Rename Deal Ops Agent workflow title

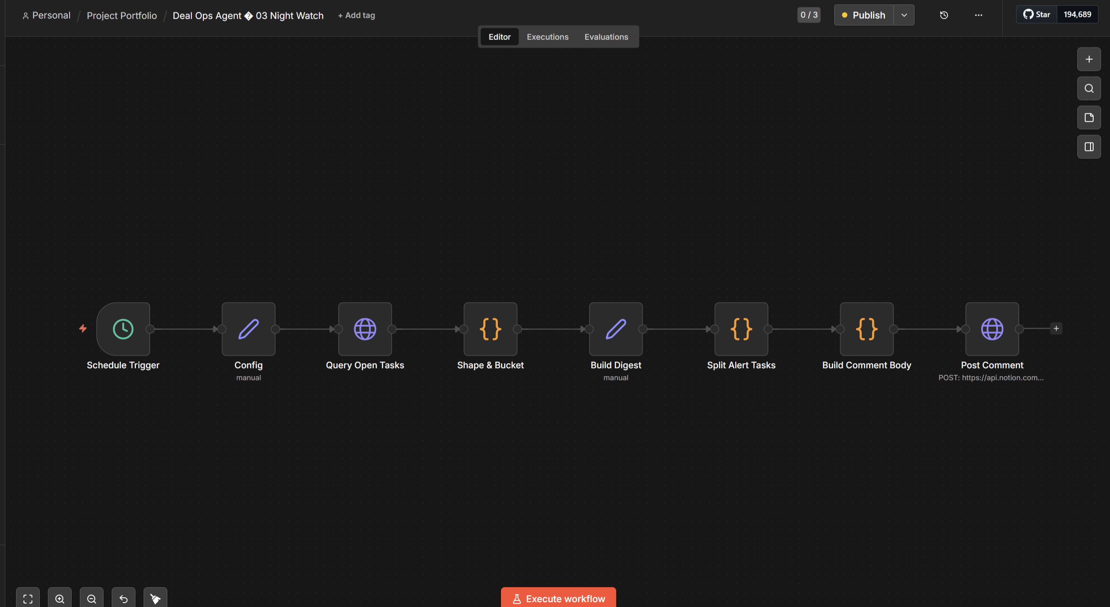248,15
